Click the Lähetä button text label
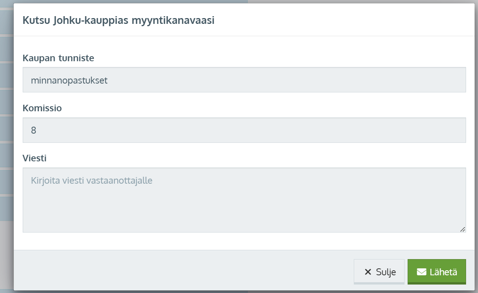The image size is (478, 293). (x=443, y=272)
